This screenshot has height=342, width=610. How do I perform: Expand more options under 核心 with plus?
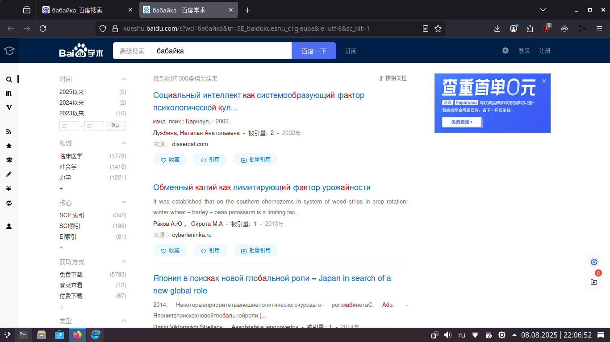(61, 248)
